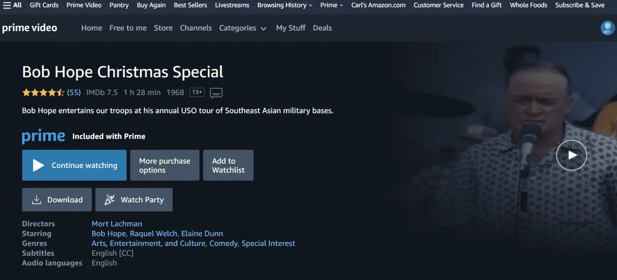This screenshot has height=280, width=617.
Task: Open Raquel Welch actor link
Action: coord(153,233)
